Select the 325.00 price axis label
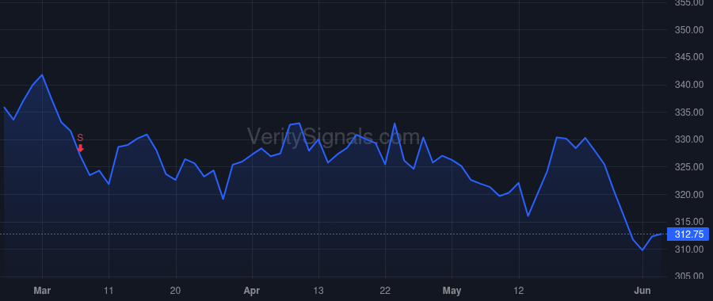 pyautogui.click(x=689, y=167)
